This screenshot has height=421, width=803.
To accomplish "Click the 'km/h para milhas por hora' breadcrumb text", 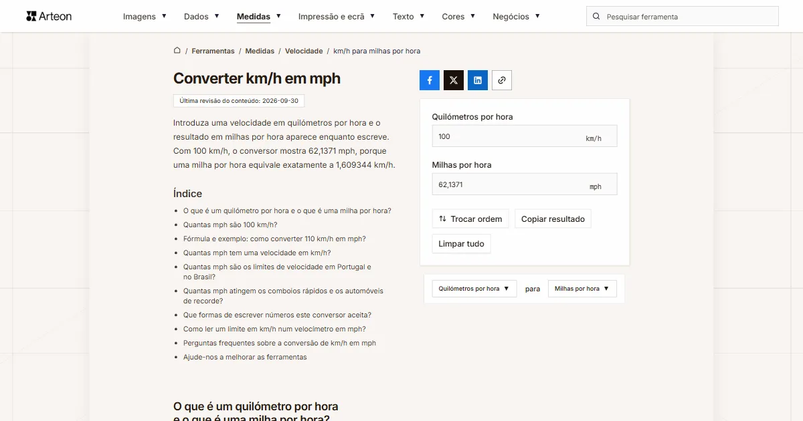I will tap(377, 51).
